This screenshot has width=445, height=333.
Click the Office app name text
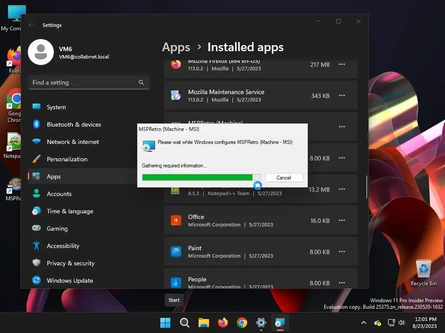pos(196,217)
